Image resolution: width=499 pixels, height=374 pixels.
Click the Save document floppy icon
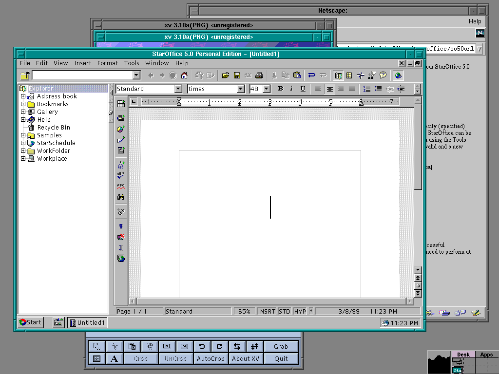tap(237, 75)
